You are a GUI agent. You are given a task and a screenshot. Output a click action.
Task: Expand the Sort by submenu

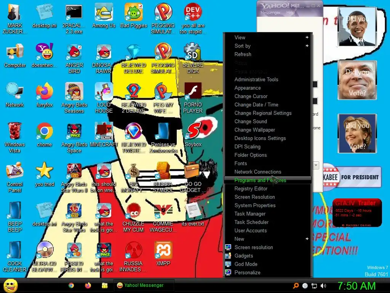[x=268, y=46]
